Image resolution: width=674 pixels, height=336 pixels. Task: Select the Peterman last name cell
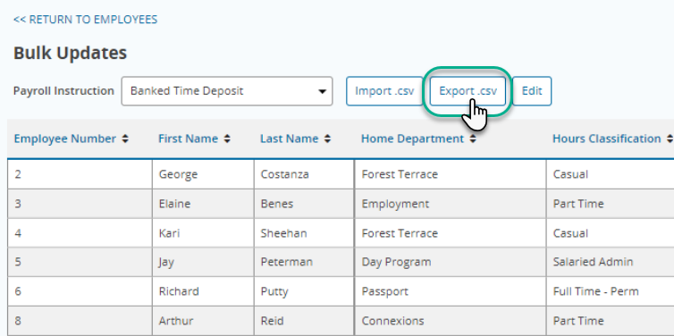(x=304, y=262)
